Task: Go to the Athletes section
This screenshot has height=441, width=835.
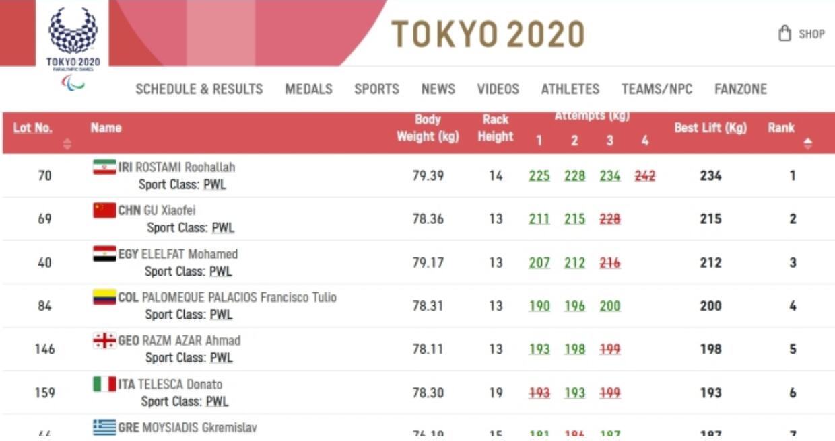Action: coord(570,89)
